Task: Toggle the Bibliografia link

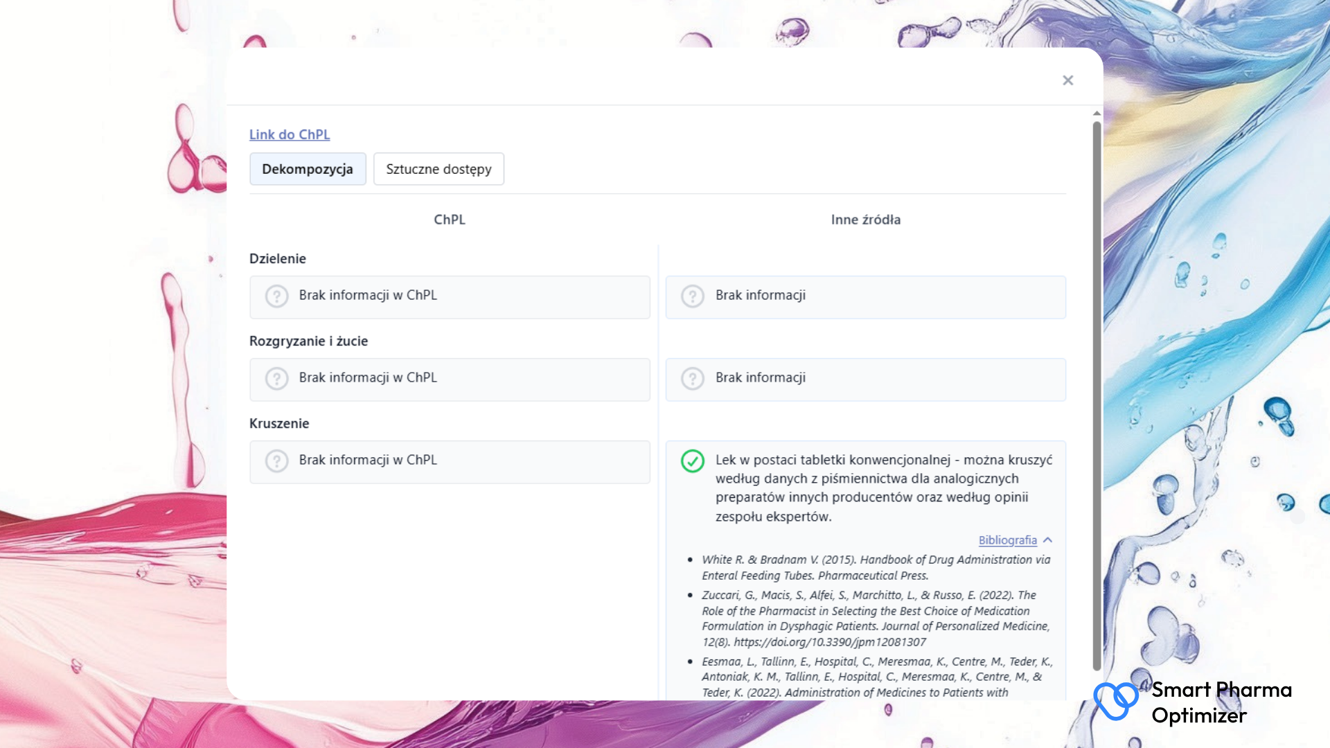Action: 1007,540
